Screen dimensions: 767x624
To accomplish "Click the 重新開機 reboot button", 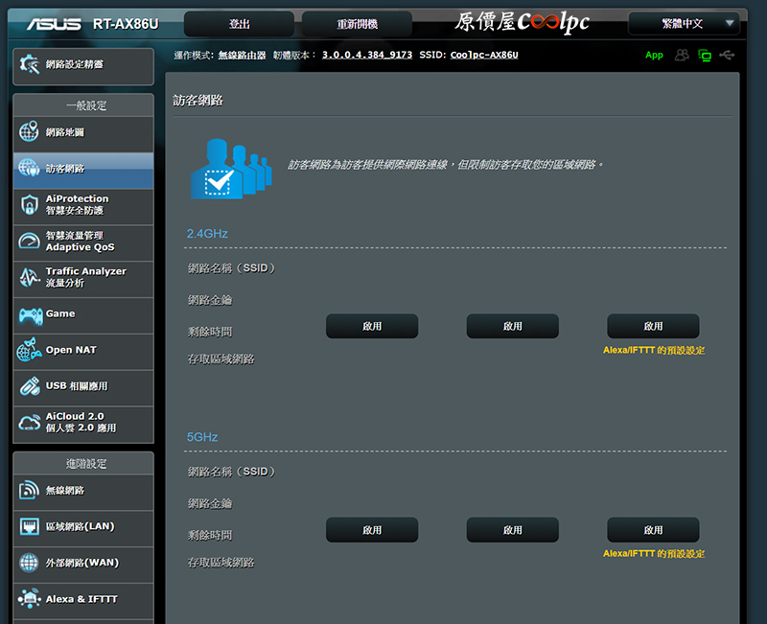I will 357,24.
